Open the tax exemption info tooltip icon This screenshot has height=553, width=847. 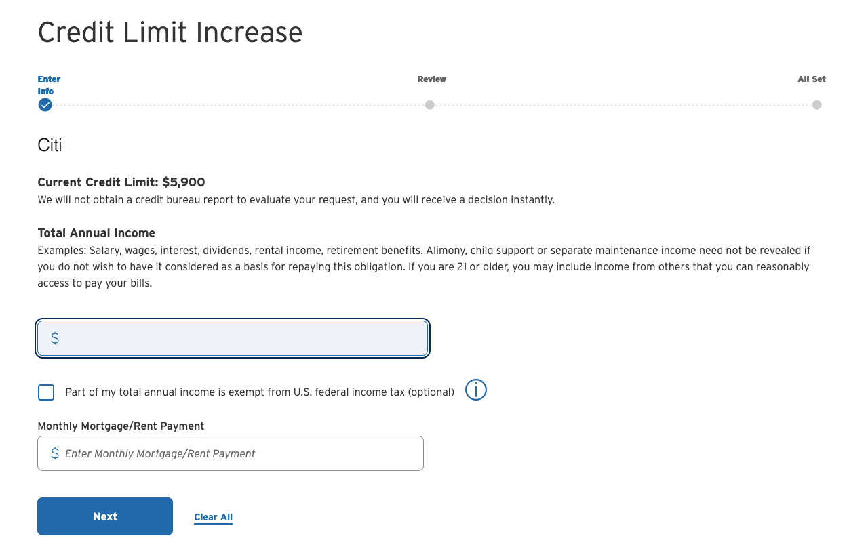pyautogui.click(x=475, y=390)
